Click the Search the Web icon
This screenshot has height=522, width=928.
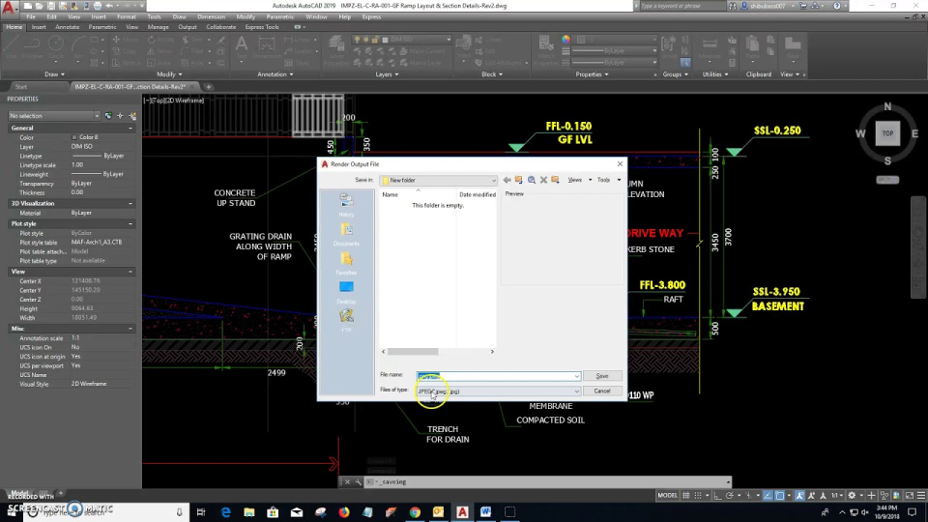click(531, 180)
